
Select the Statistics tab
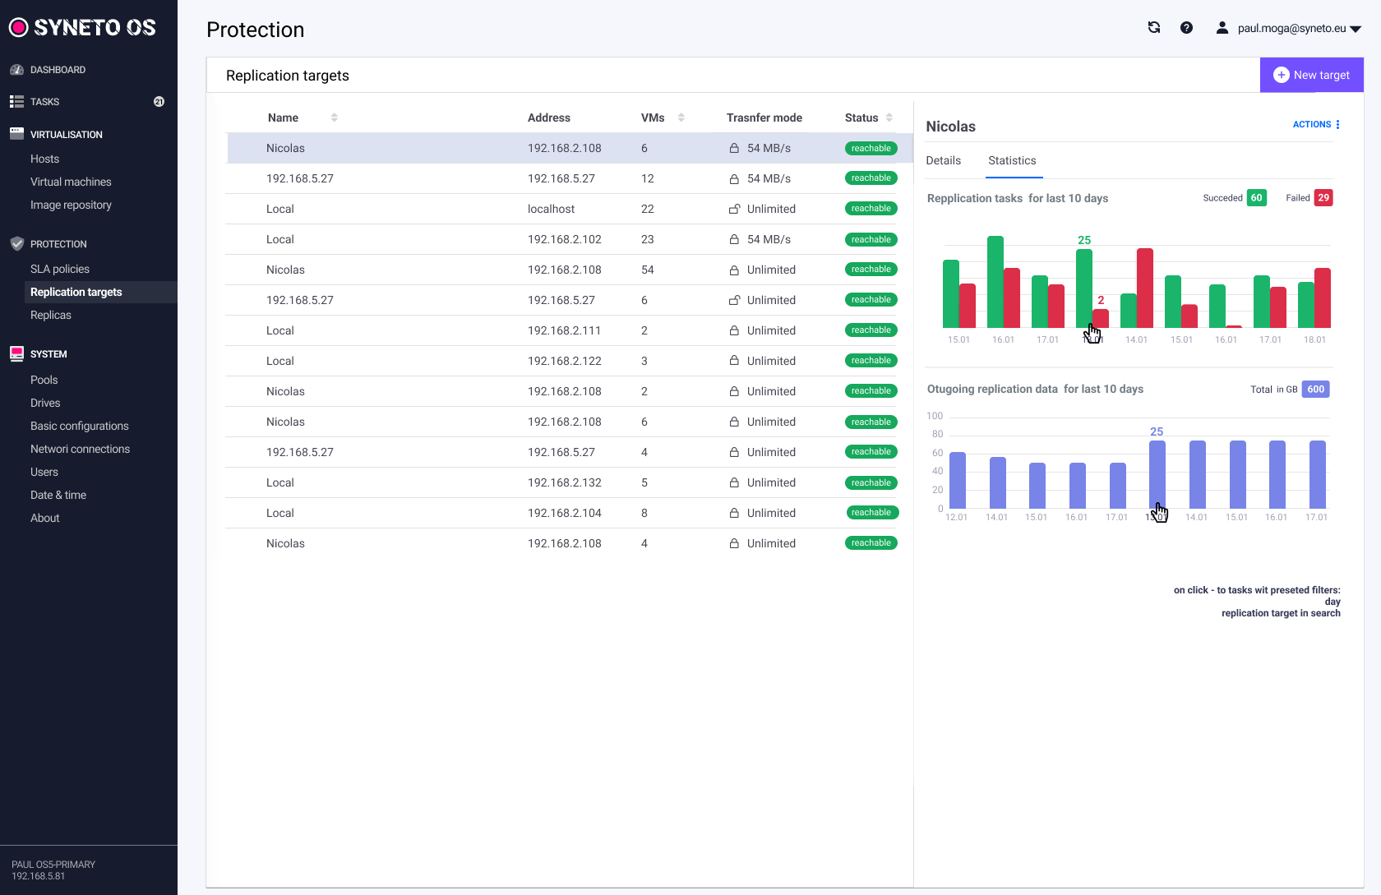(x=1012, y=161)
